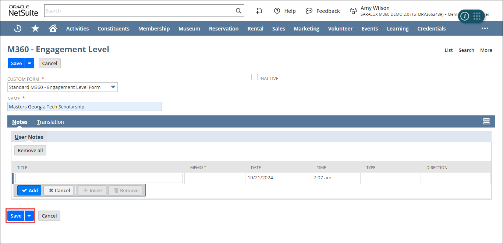Click the Name input field
This screenshot has width=503, height=244.
(x=85, y=107)
